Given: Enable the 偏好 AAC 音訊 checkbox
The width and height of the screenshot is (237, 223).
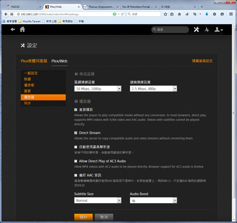Looking at the screenshot, I should (x=76, y=175).
